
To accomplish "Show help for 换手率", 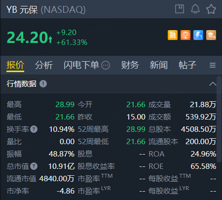I will [34, 129].
